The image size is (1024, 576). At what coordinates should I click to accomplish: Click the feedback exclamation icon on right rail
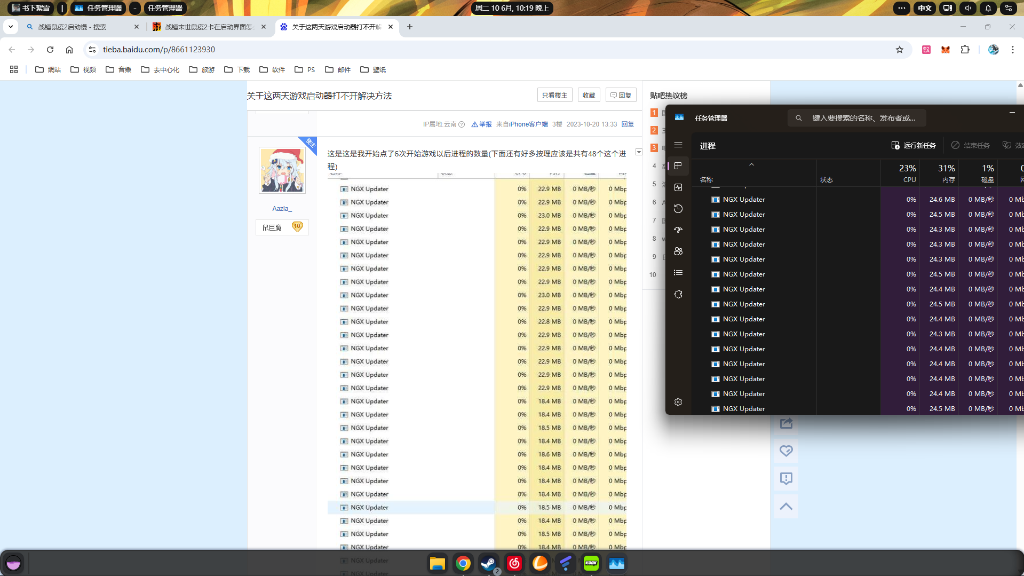(x=786, y=478)
